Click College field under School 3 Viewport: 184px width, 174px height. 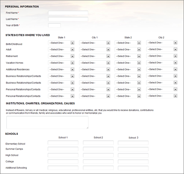133,162
